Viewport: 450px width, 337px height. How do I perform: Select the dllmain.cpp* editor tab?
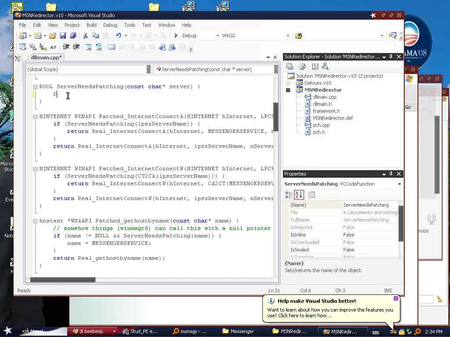[46, 57]
